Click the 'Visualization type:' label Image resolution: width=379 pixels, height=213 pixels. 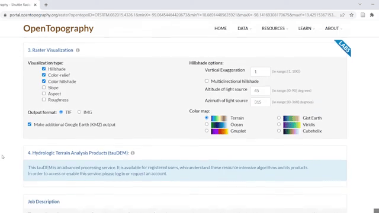[x=46, y=63]
